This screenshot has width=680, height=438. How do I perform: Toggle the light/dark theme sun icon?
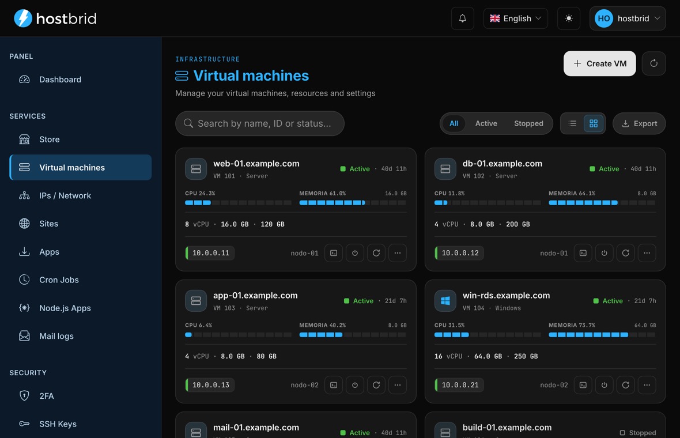tap(569, 18)
